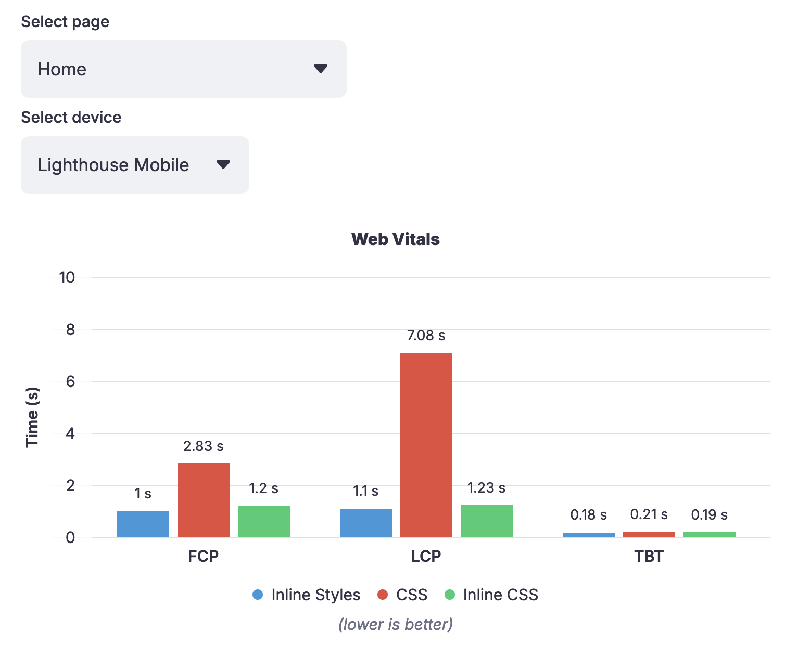The height and width of the screenshot is (645, 785).
Task: Click the '0.19 s' value label
Action: coord(710,515)
